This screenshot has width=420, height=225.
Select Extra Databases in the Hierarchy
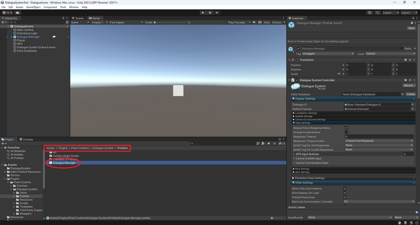coord(27,51)
